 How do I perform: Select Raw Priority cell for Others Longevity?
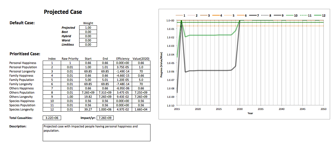click(70, 97)
